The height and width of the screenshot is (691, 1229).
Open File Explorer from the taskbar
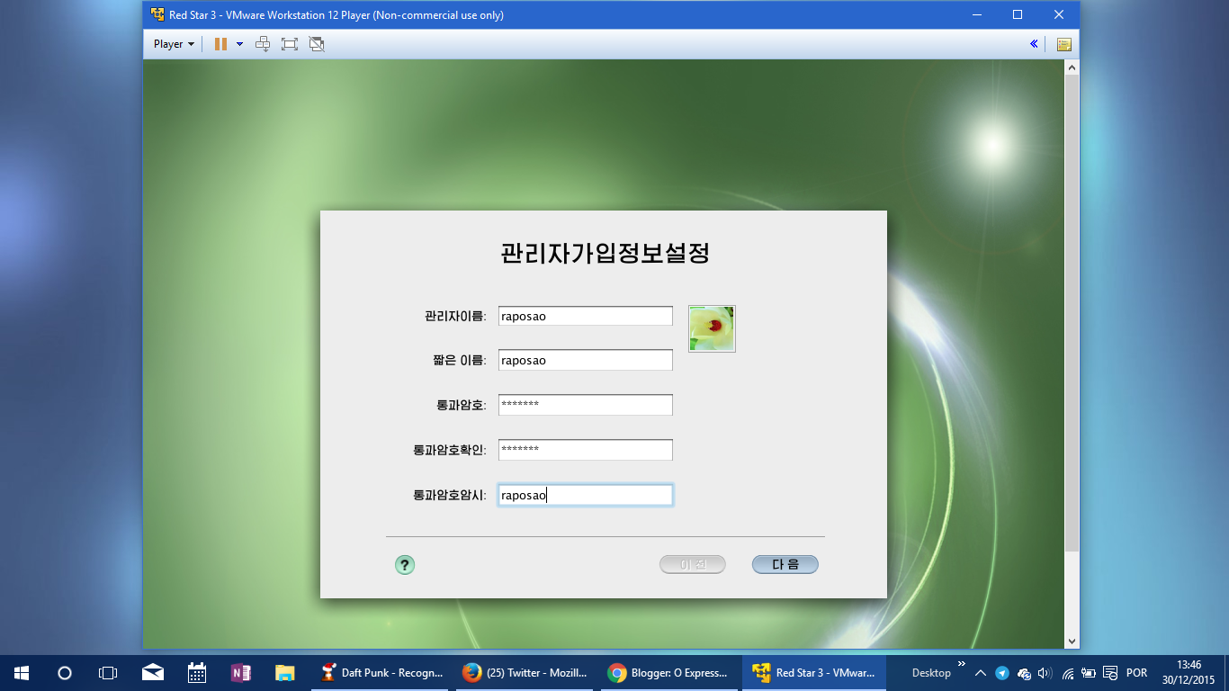tap(284, 672)
